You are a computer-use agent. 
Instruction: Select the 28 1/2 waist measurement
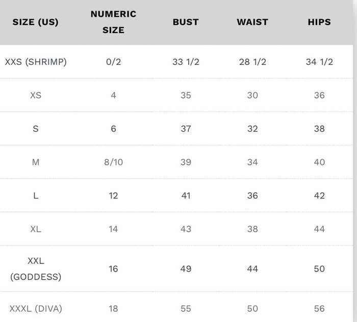(x=252, y=62)
